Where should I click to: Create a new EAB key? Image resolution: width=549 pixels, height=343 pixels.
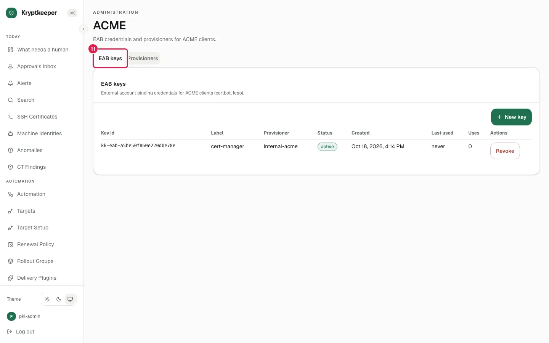pos(511,117)
